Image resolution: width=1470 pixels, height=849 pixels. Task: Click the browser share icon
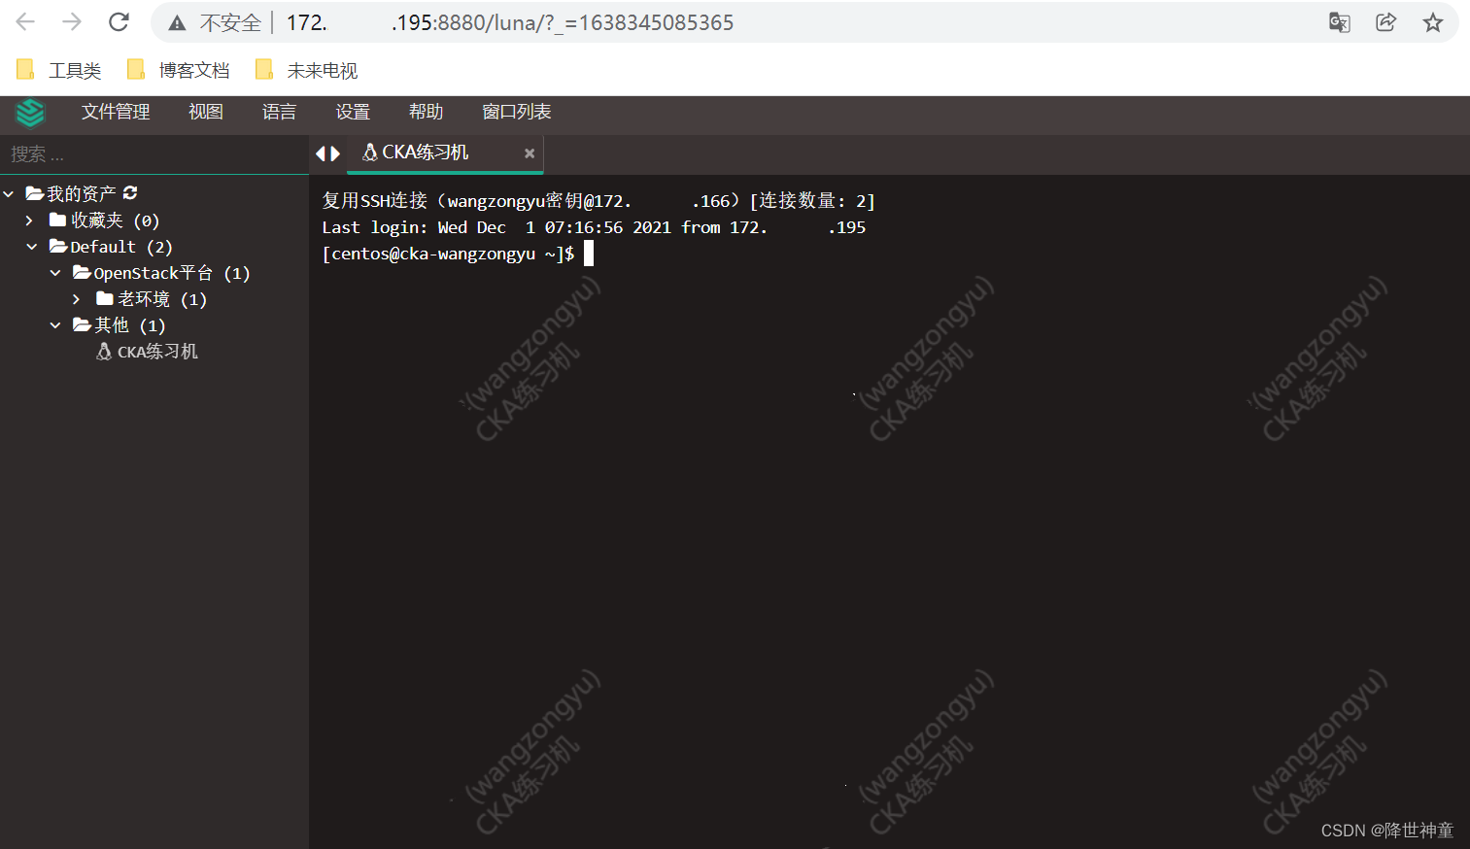coord(1385,21)
